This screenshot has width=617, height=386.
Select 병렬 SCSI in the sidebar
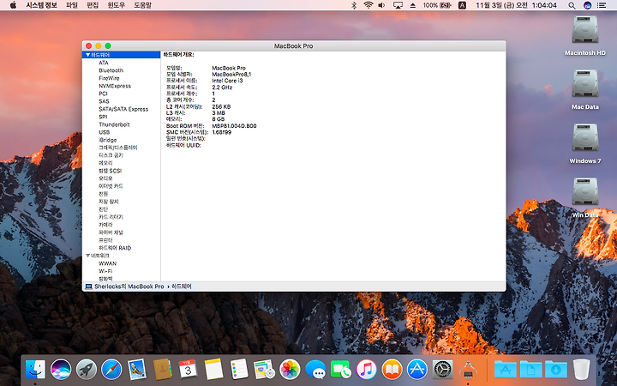pos(111,171)
